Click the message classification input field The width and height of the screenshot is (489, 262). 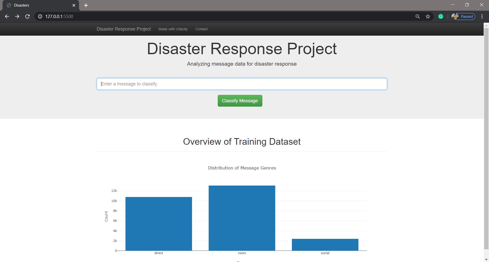point(242,84)
